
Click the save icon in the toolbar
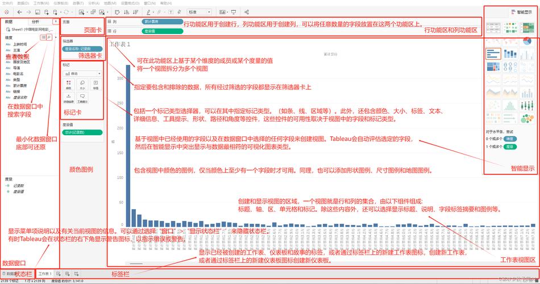pyautogui.click(x=38, y=12)
